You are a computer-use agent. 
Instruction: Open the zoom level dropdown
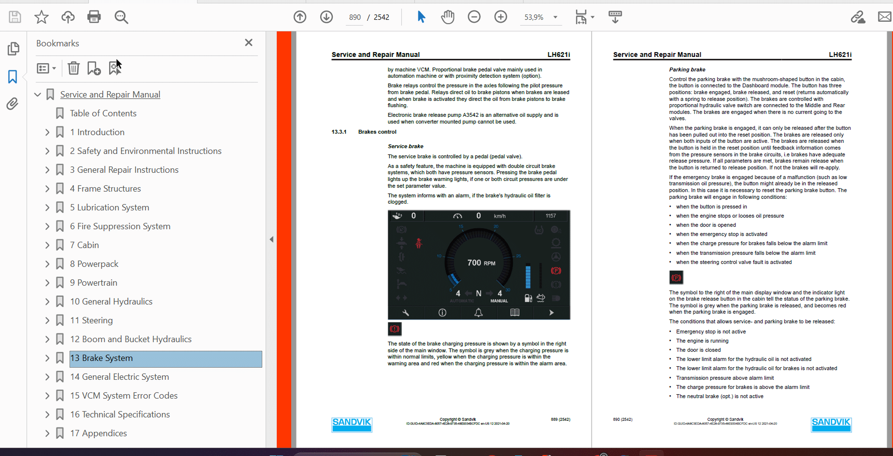pos(555,17)
